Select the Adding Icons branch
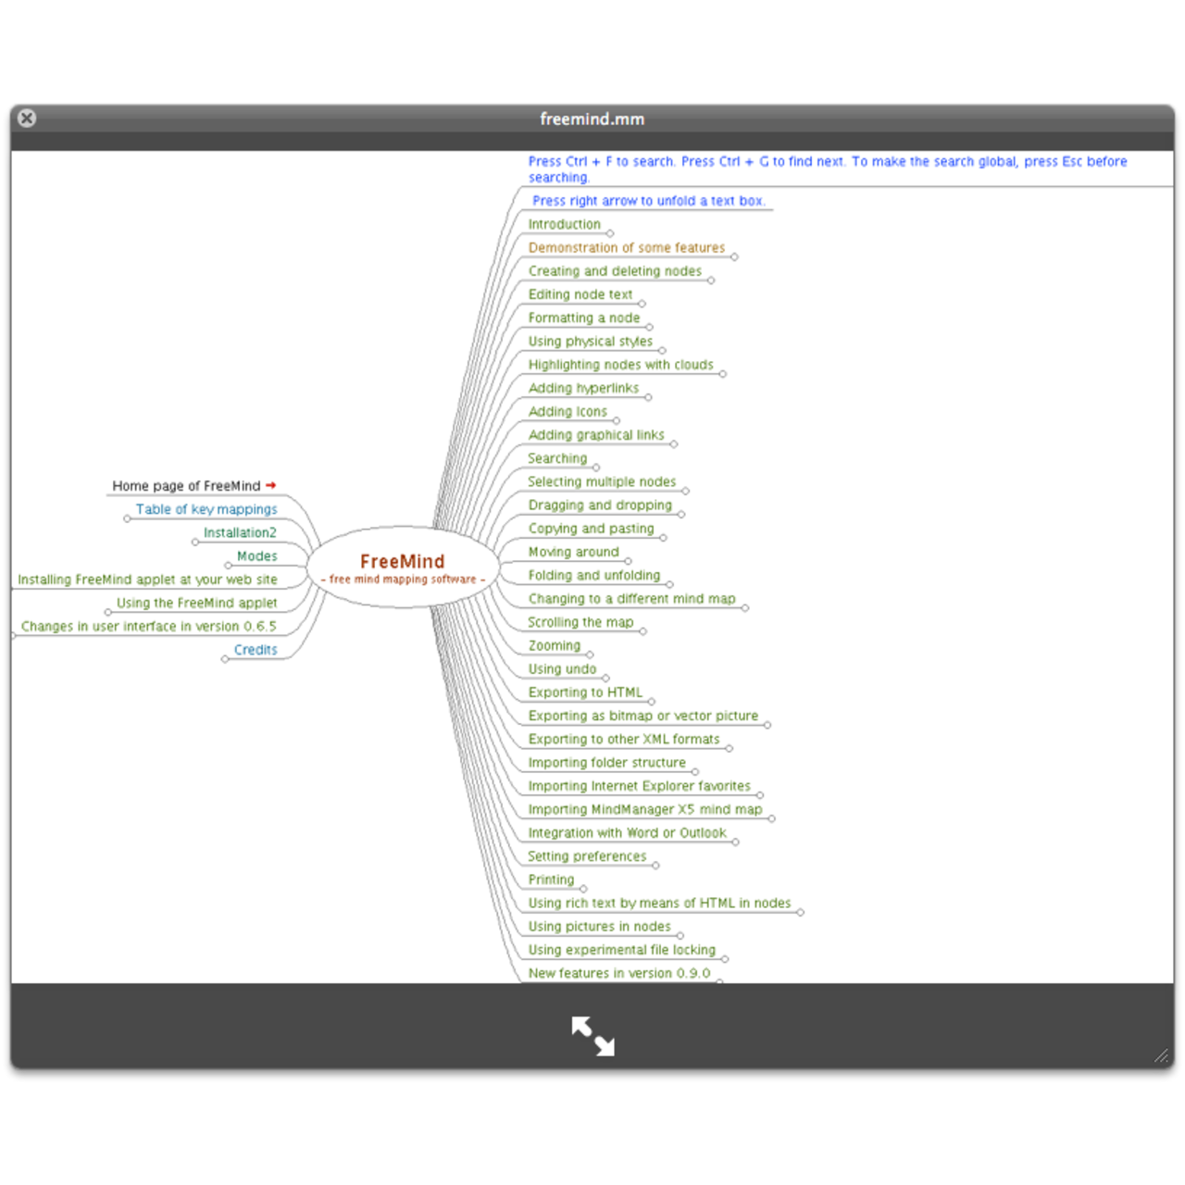This screenshot has height=1185, width=1185. 568,412
